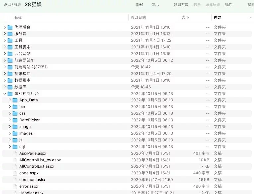
Task: Click the 服务端 folder icon
Action: click(x=10, y=34)
